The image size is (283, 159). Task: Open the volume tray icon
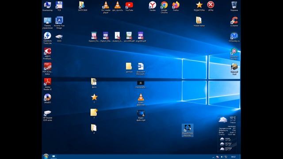coord(222,157)
